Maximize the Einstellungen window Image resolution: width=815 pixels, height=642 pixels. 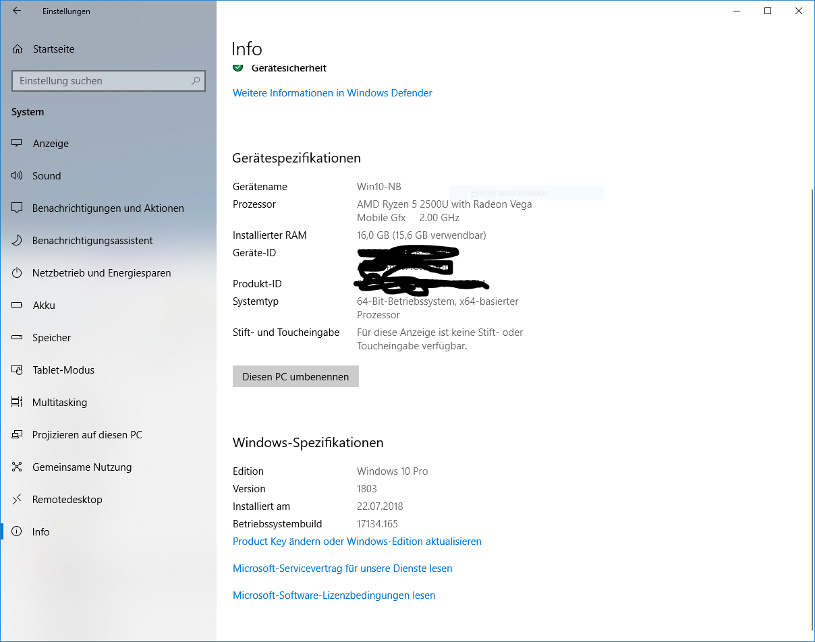(768, 11)
